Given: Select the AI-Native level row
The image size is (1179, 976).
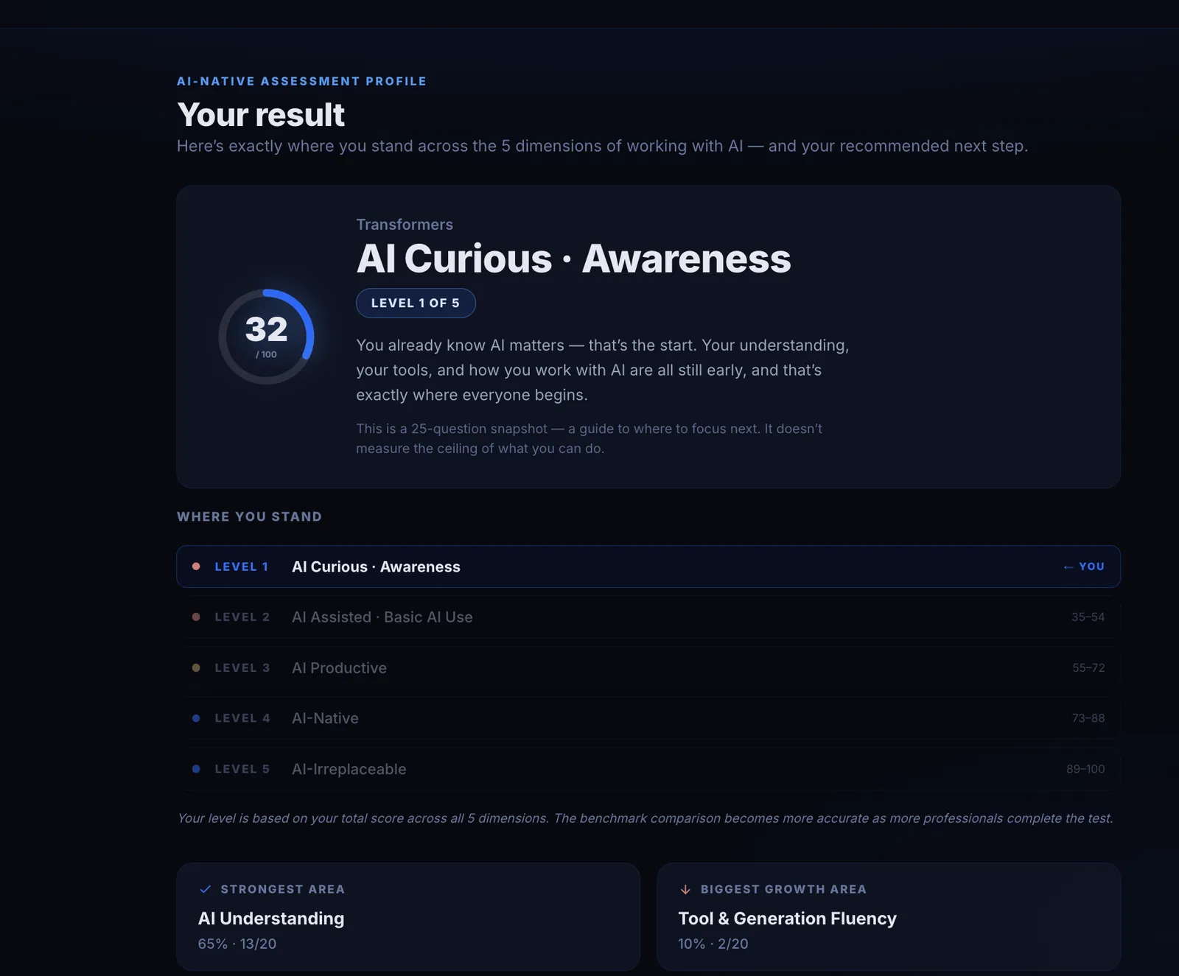Looking at the screenshot, I should click(648, 718).
